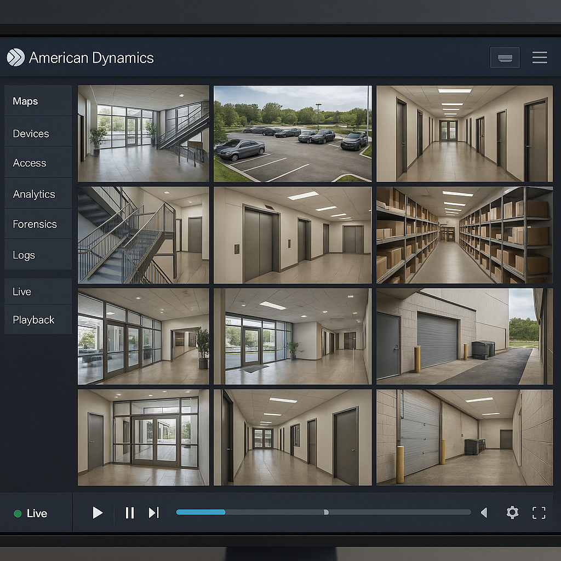
Task: Switch to Live view mode
Action: 23,291
